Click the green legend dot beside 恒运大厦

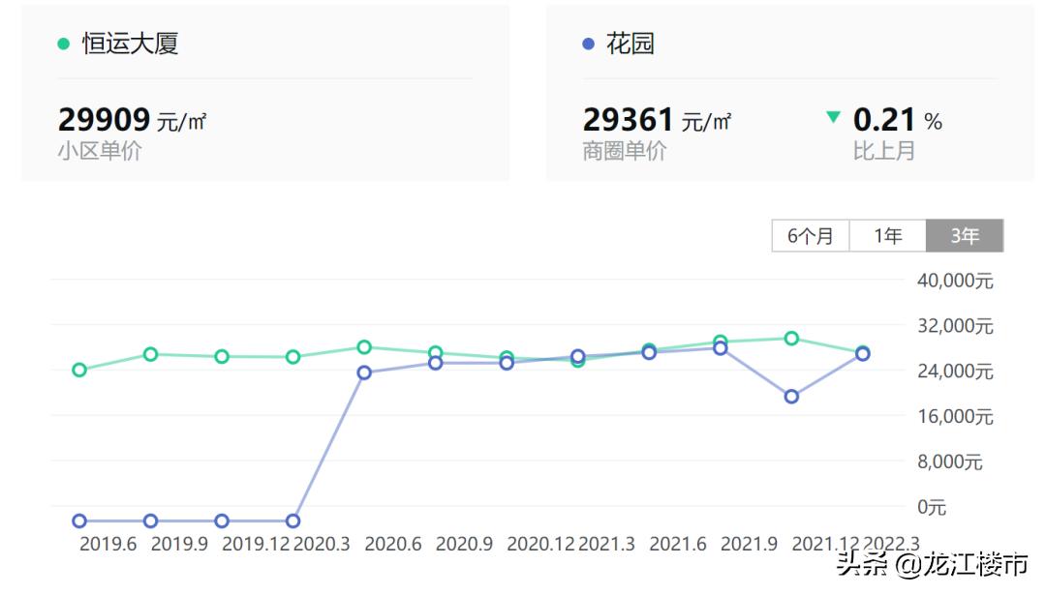64,44
